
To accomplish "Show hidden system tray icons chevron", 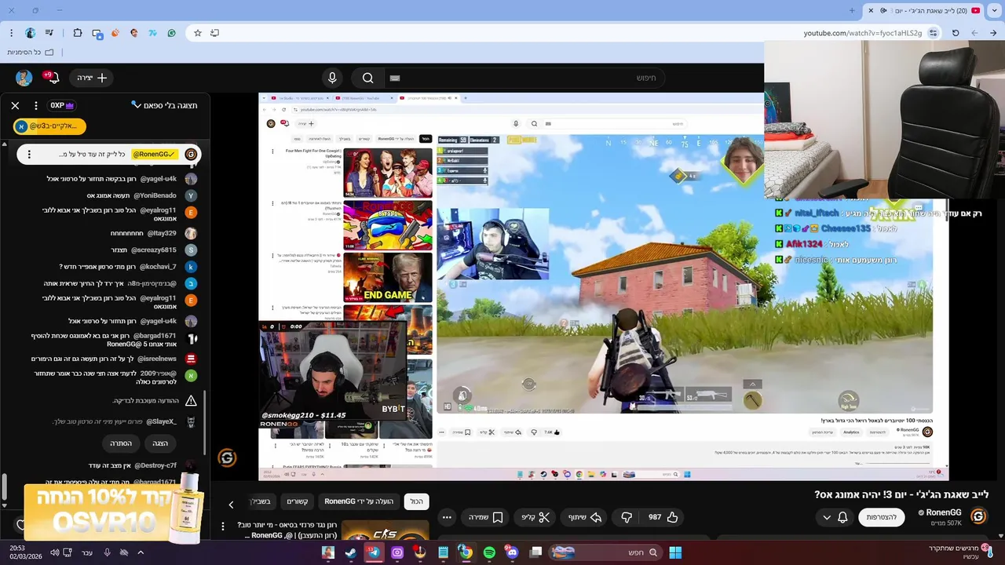I will pos(141,552).
